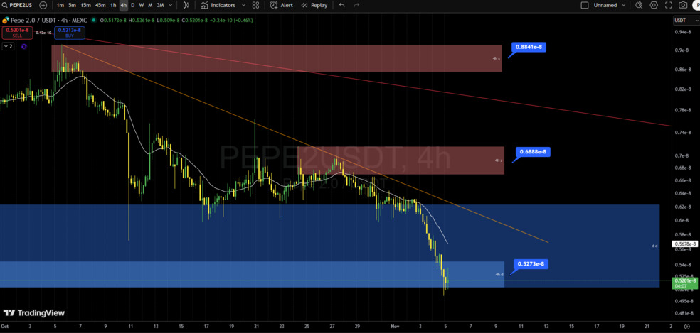Viewport: 700px width, 333px height.
Task: Open the quick search icon
Action: pyautogui.click(x=639, y=5)
